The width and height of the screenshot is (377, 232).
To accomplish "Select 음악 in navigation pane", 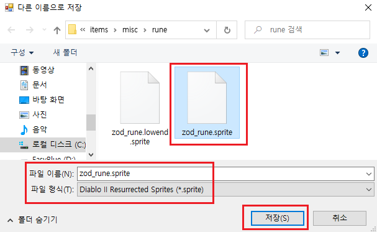I will coord(34,129).
